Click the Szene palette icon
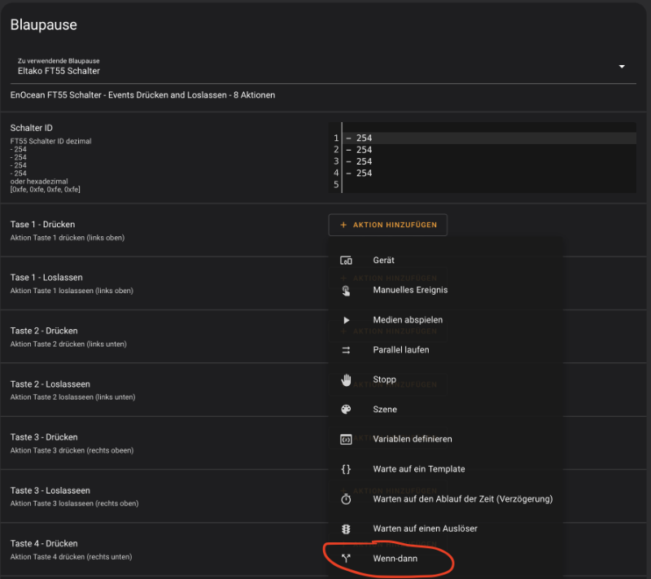651x579 pixels. point(346,410)
